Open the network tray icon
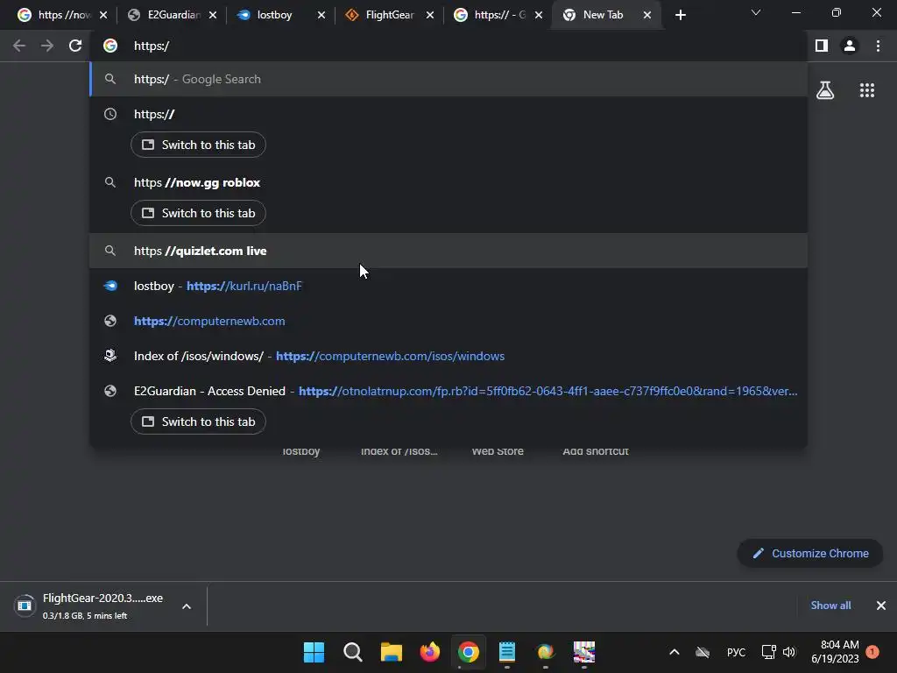This screenshot has height=673, width=897. 769,652
